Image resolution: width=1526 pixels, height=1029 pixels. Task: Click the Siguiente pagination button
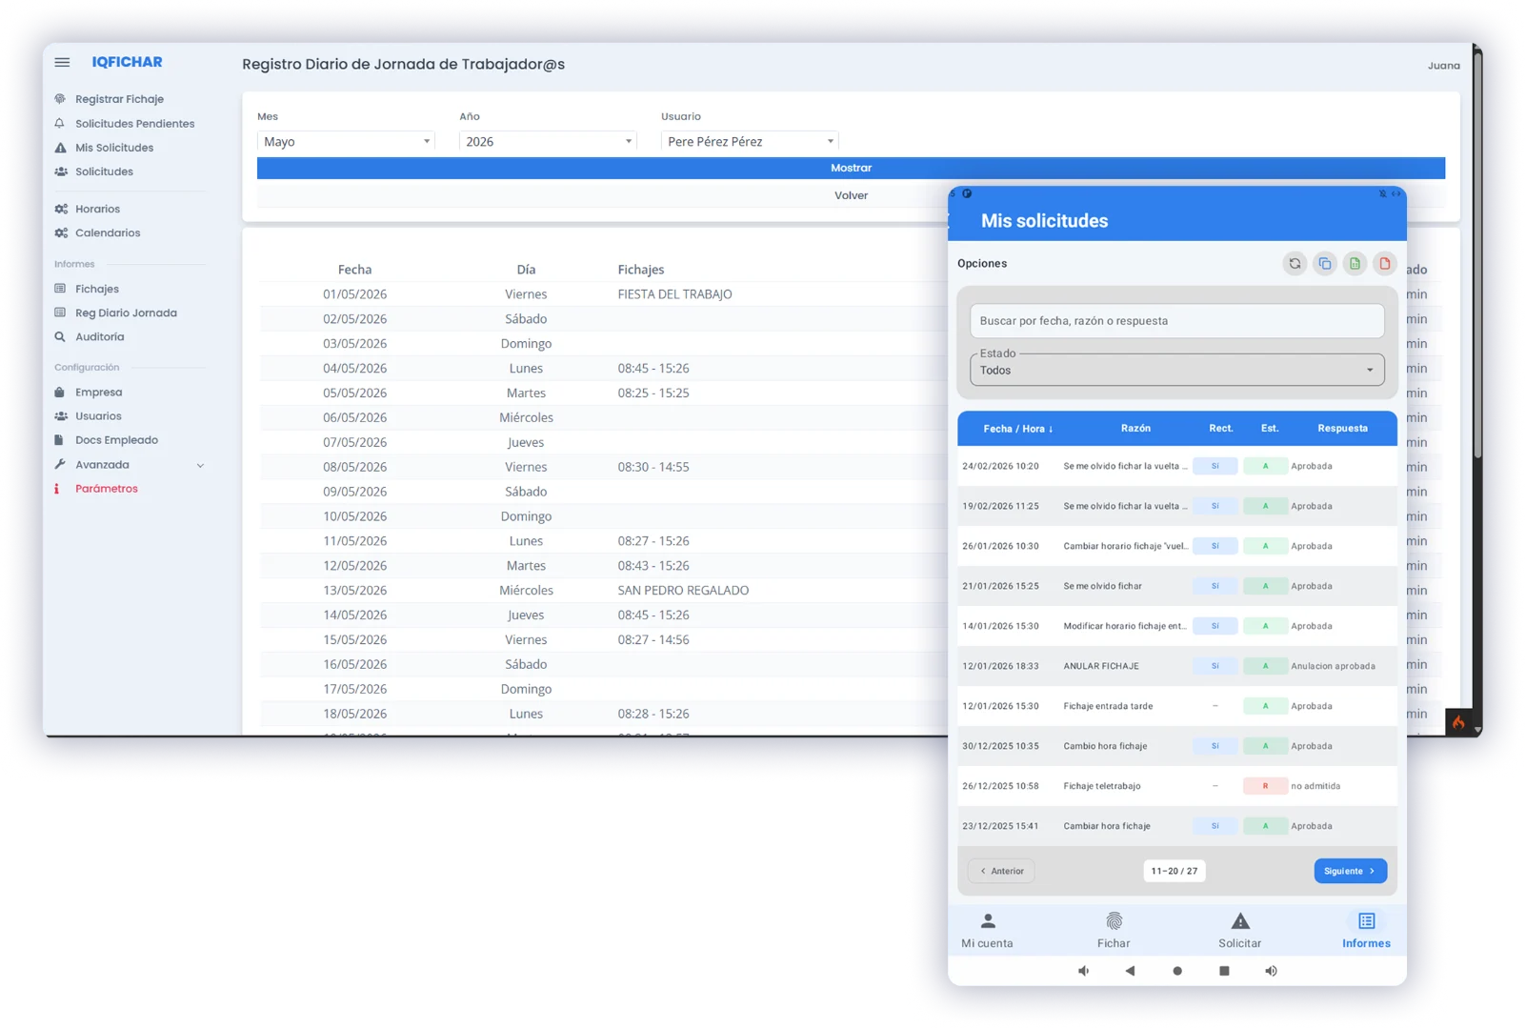[1350, 871]
